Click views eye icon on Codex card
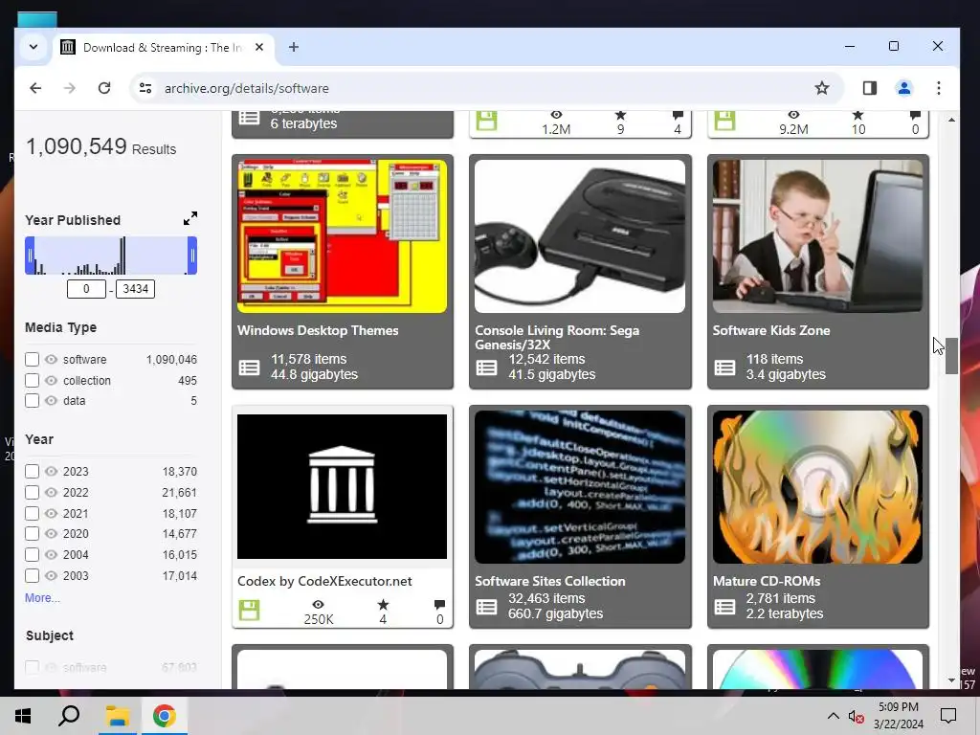Image resolution: width=980 pixels, height=735 pixels. [318, 605]
